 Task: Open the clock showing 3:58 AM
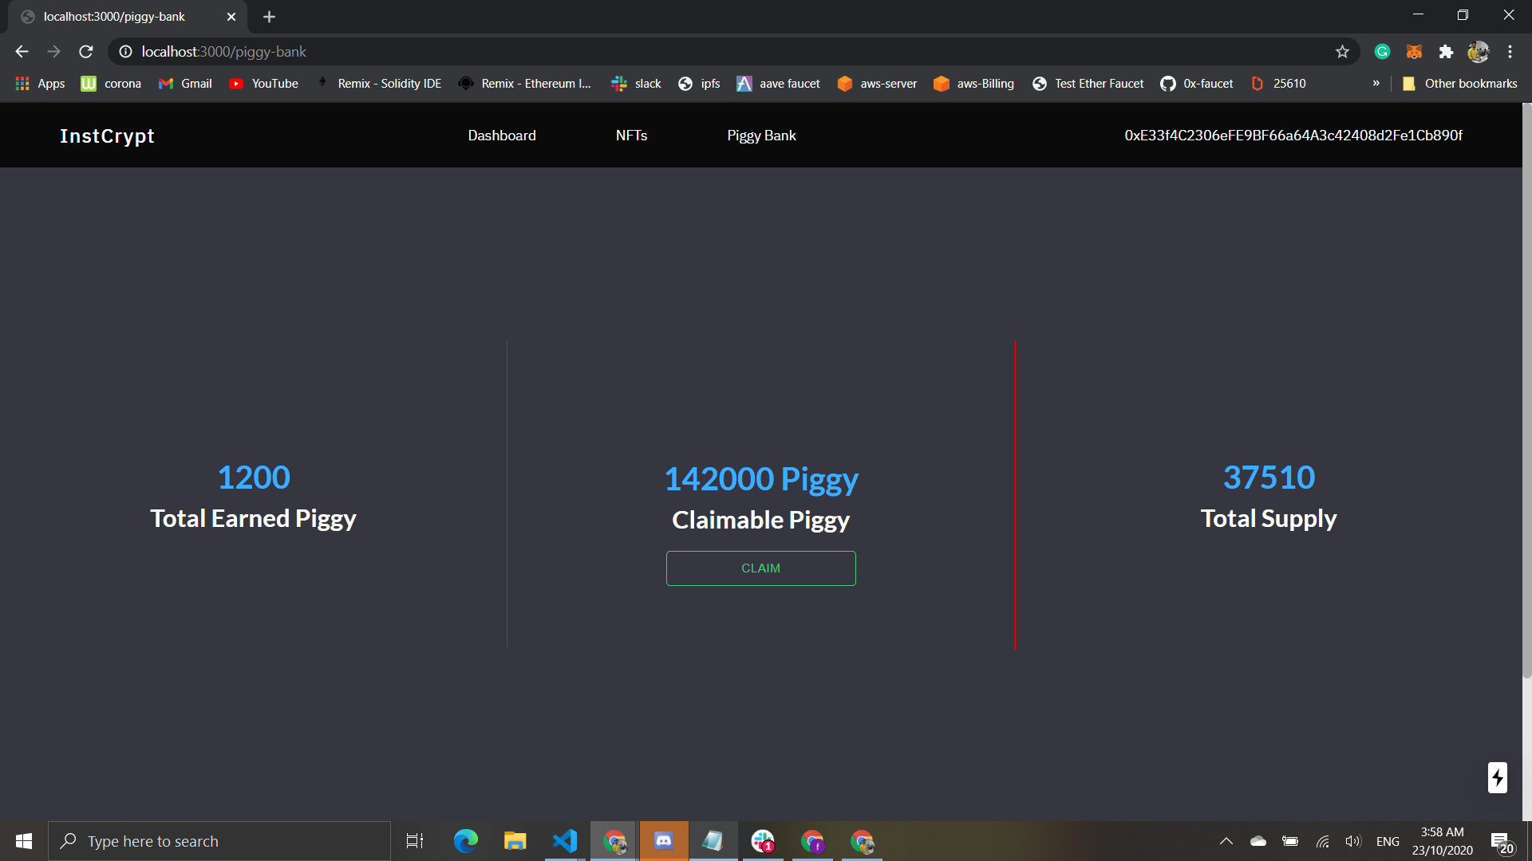1442,841
